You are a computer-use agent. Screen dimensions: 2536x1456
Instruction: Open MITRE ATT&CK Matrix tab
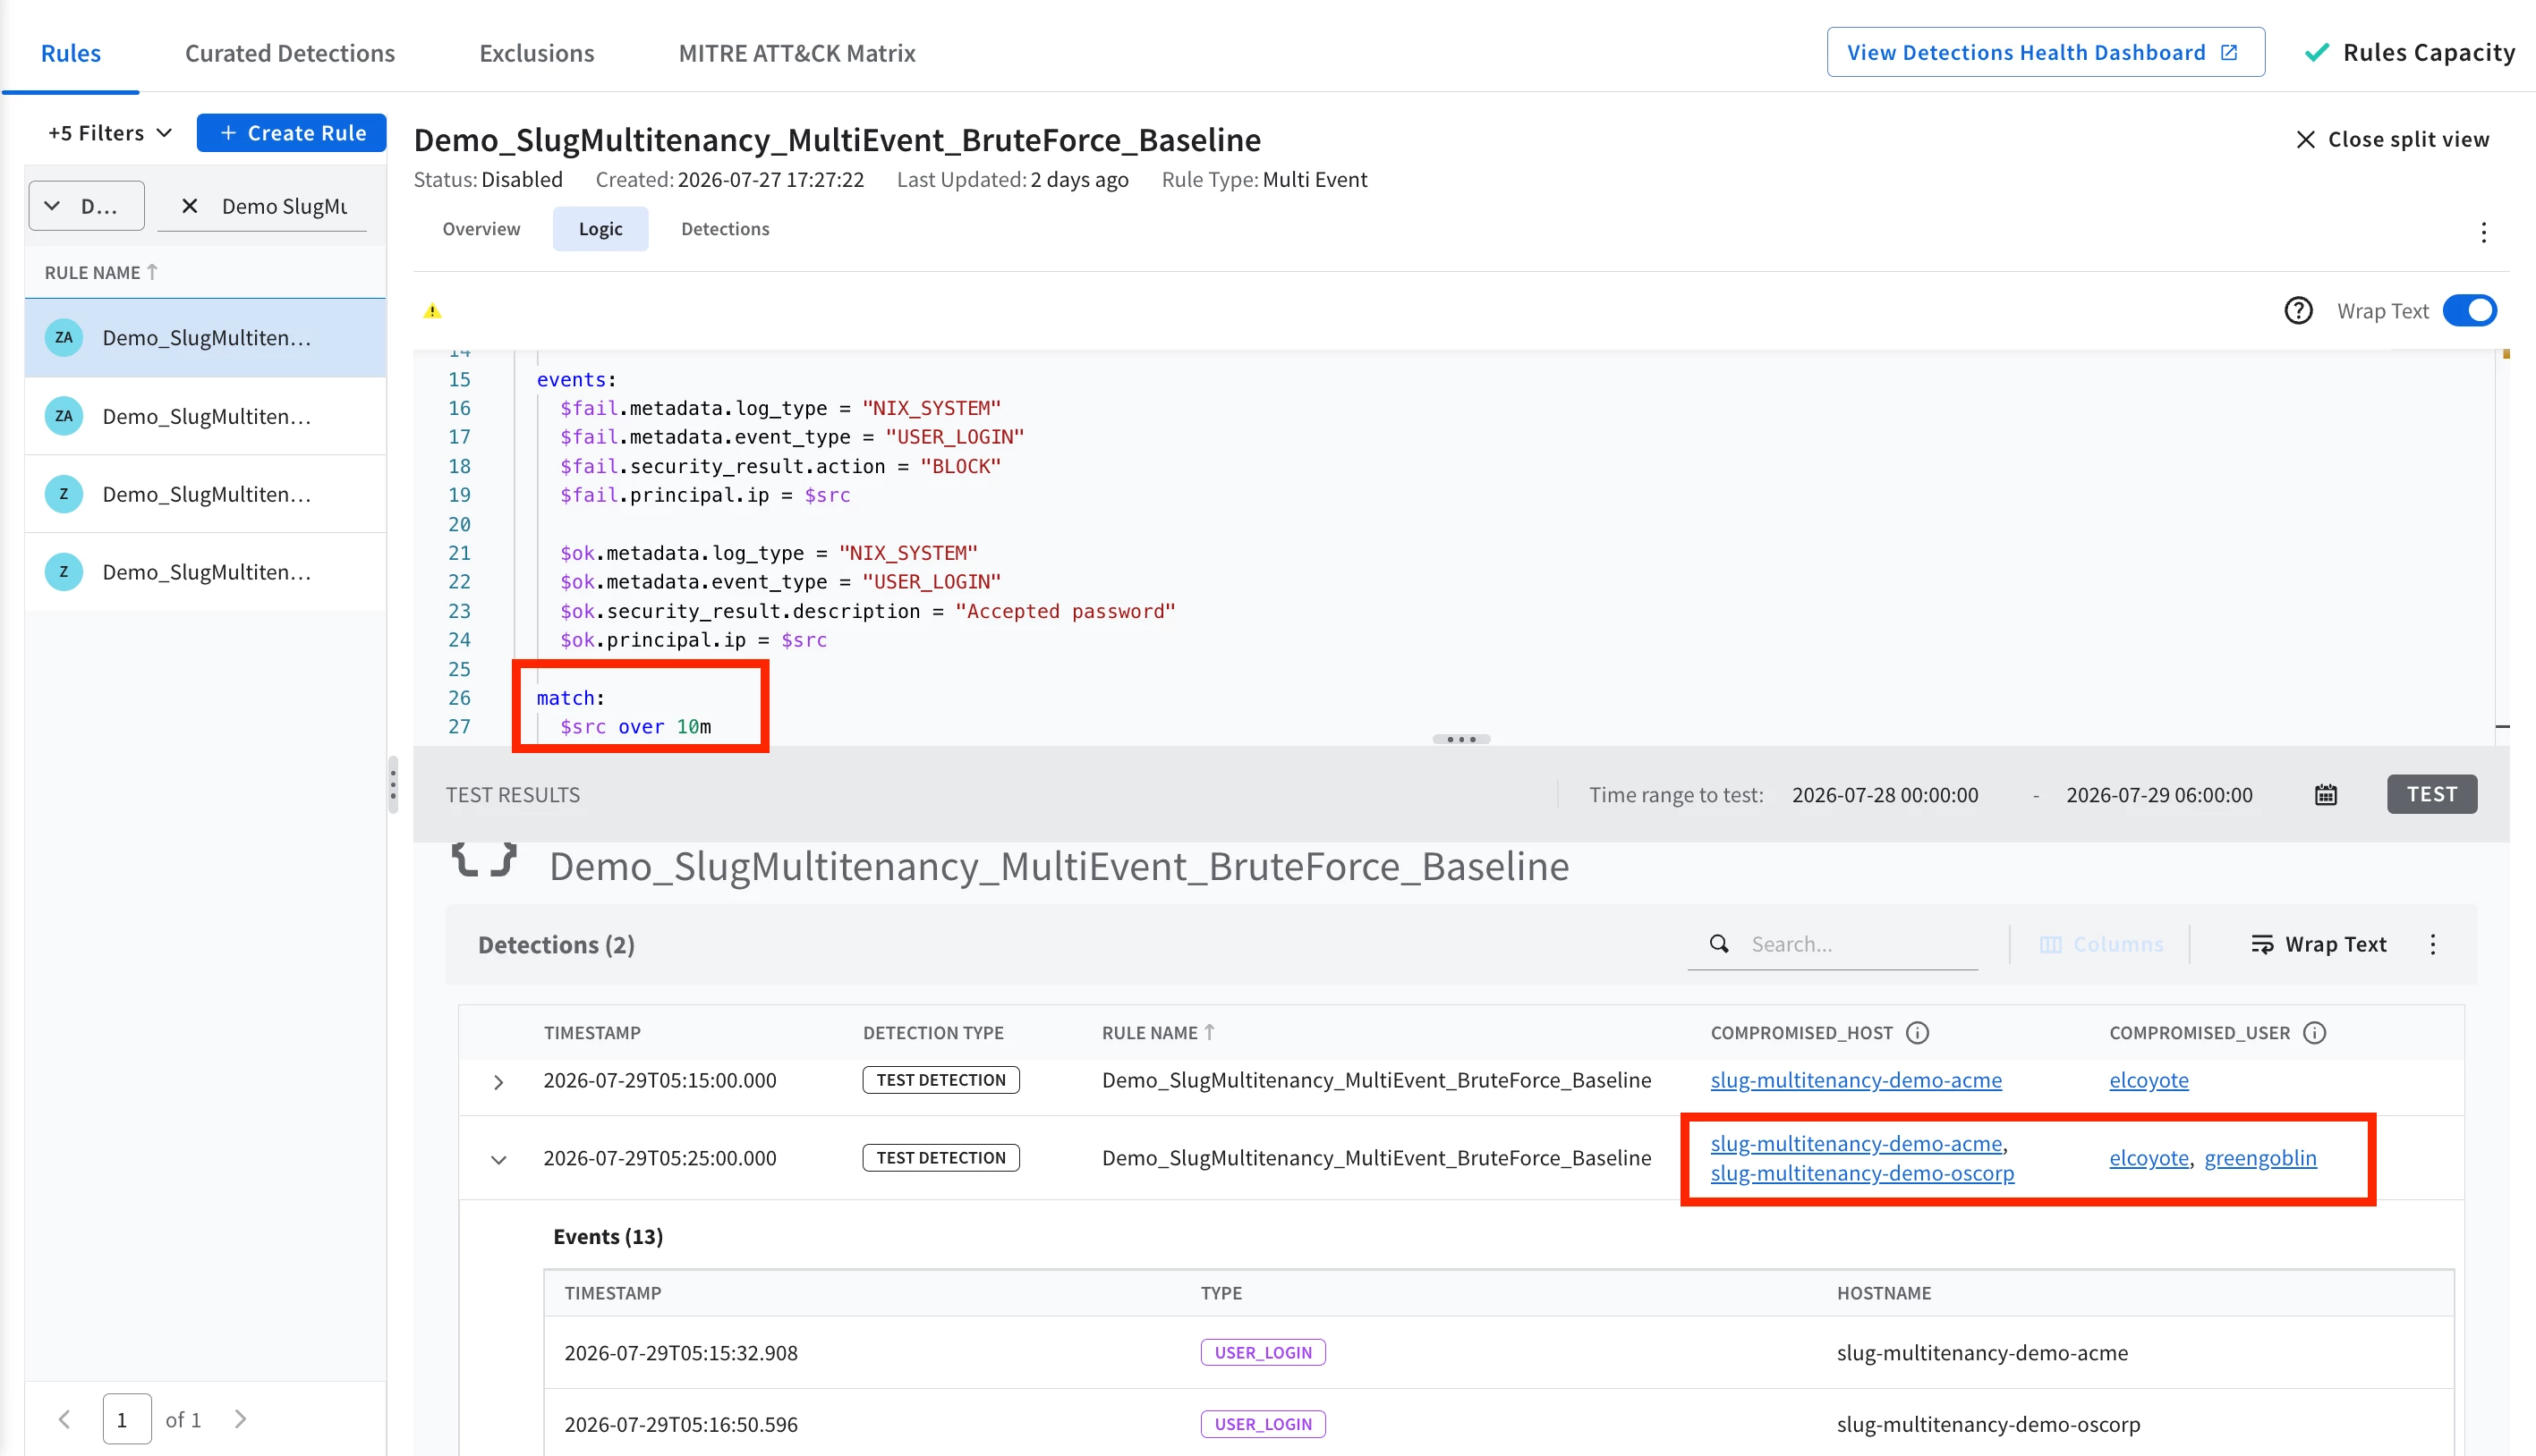pyautogui.click(x=796, y=53)
